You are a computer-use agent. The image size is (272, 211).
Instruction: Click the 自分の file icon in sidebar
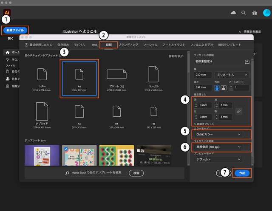click(8, 71)
